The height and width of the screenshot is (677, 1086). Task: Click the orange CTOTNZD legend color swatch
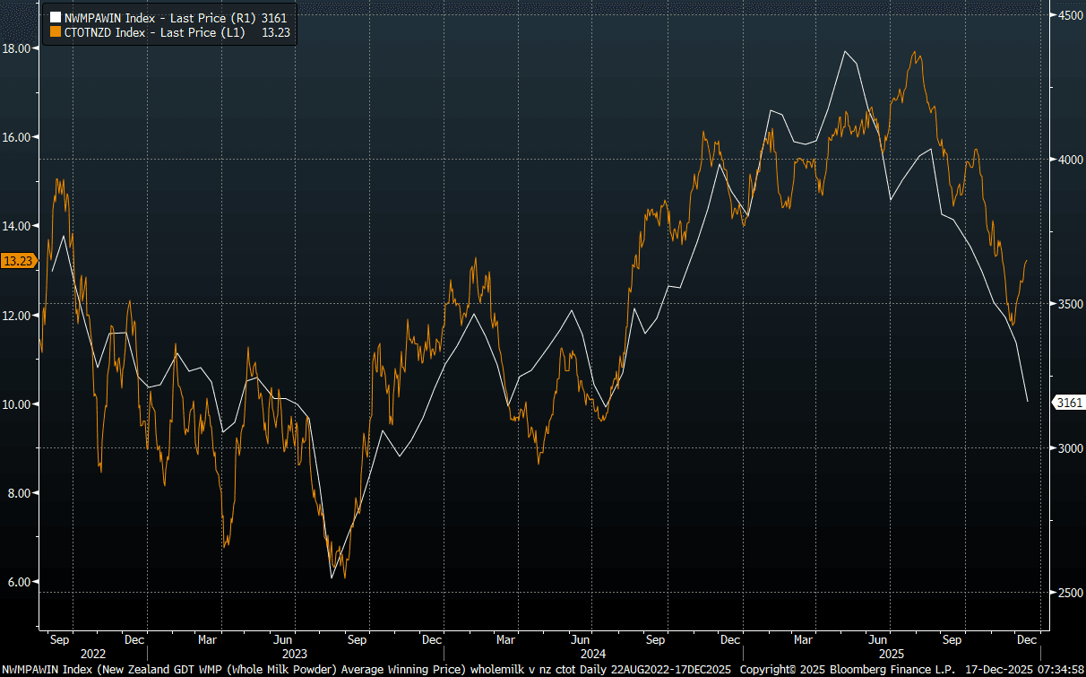coord(55,31)
